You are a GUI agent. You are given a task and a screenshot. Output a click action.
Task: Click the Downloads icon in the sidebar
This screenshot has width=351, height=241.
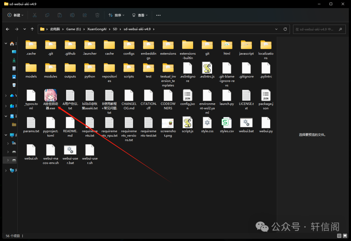point(14,60)
